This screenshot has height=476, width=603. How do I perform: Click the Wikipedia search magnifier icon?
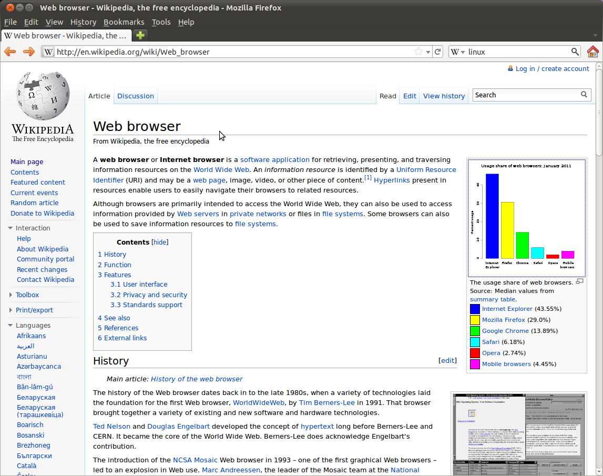pos(584,94)
